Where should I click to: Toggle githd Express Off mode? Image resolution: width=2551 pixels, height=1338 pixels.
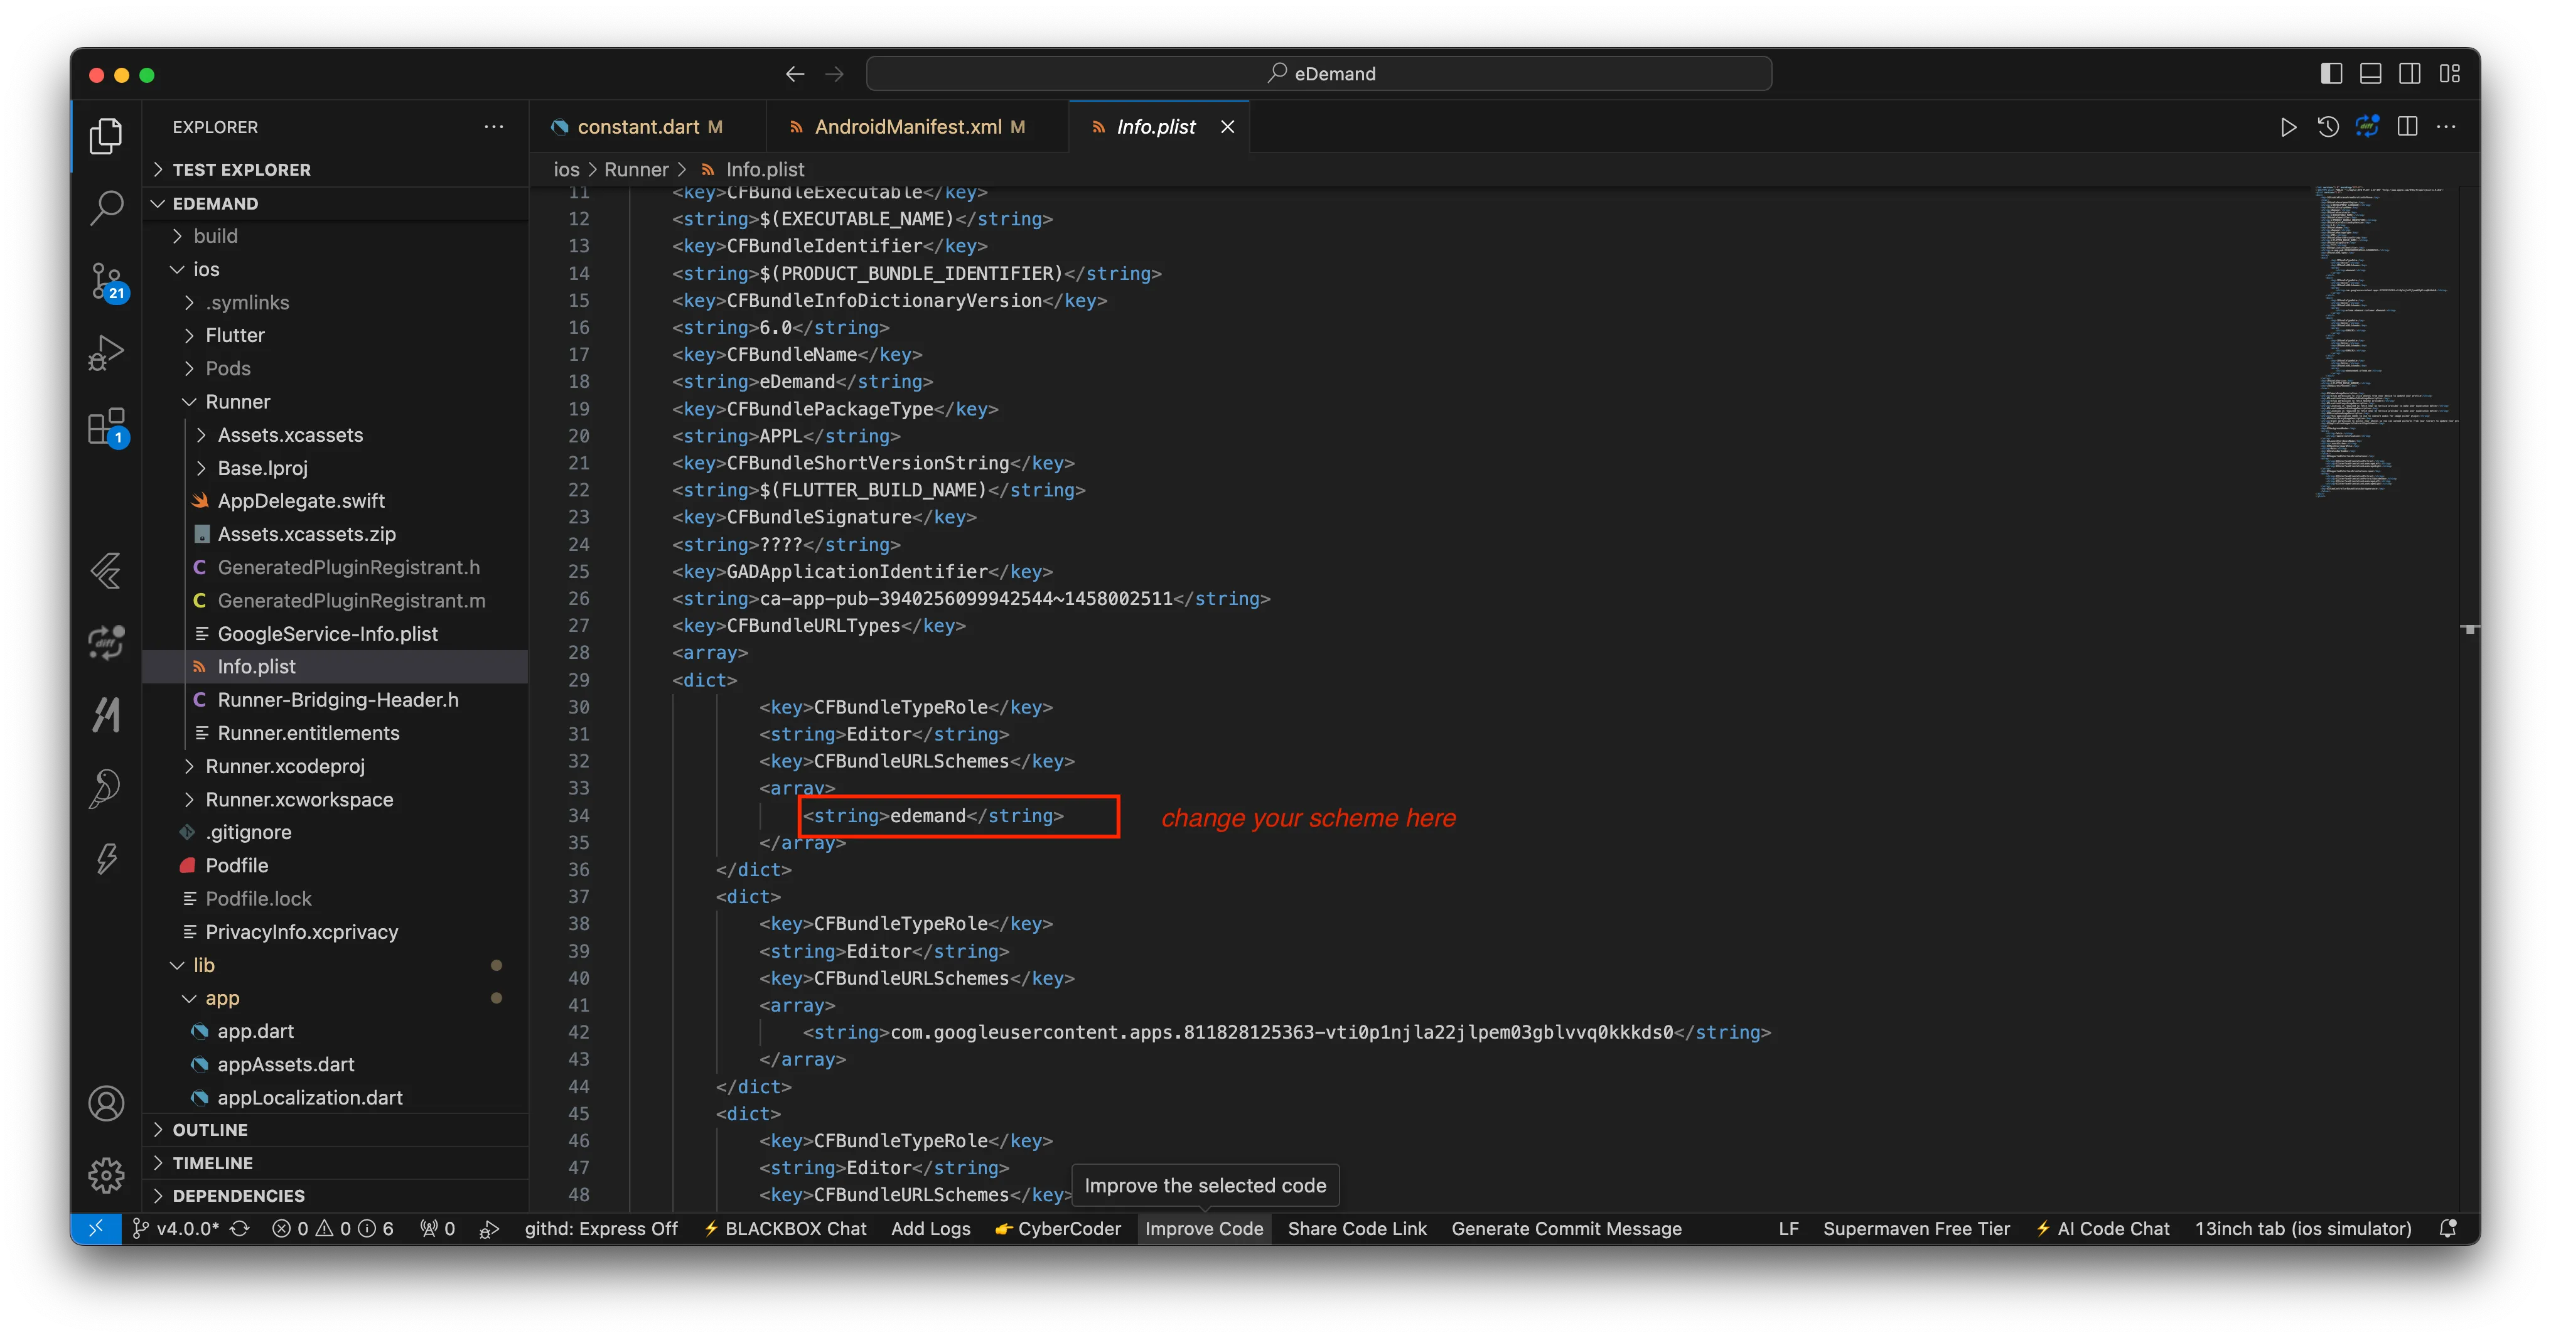[600, 1228]
